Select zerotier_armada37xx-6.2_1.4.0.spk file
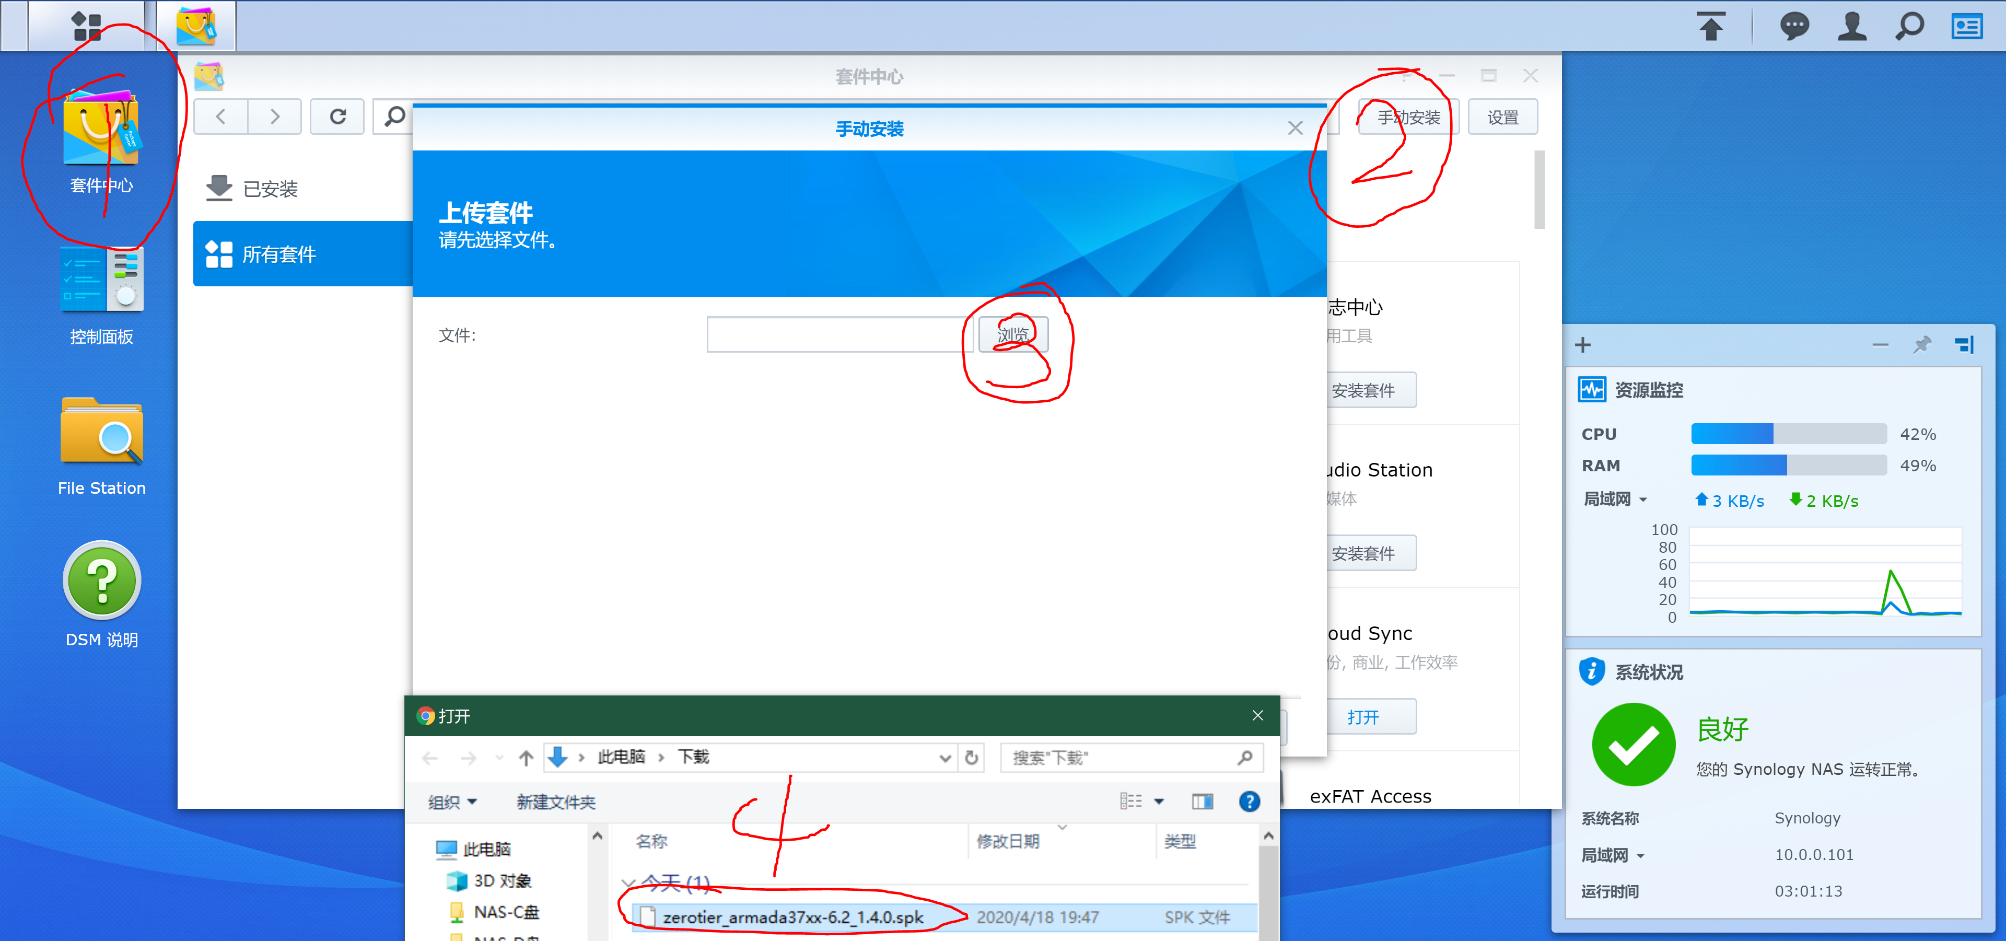This screenshot has height=941, width=2006. pos(944,917)
